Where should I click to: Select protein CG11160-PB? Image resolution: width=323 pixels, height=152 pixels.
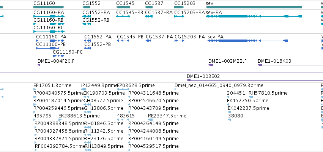point(48,48)
